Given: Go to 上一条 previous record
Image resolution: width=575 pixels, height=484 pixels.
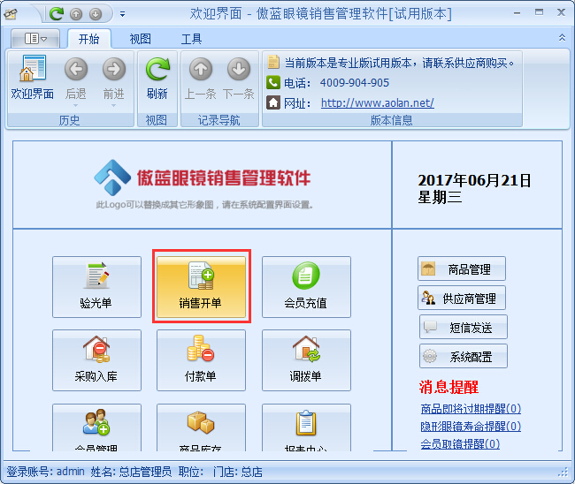Looking at the screenshot, I should tap(200, 78).
